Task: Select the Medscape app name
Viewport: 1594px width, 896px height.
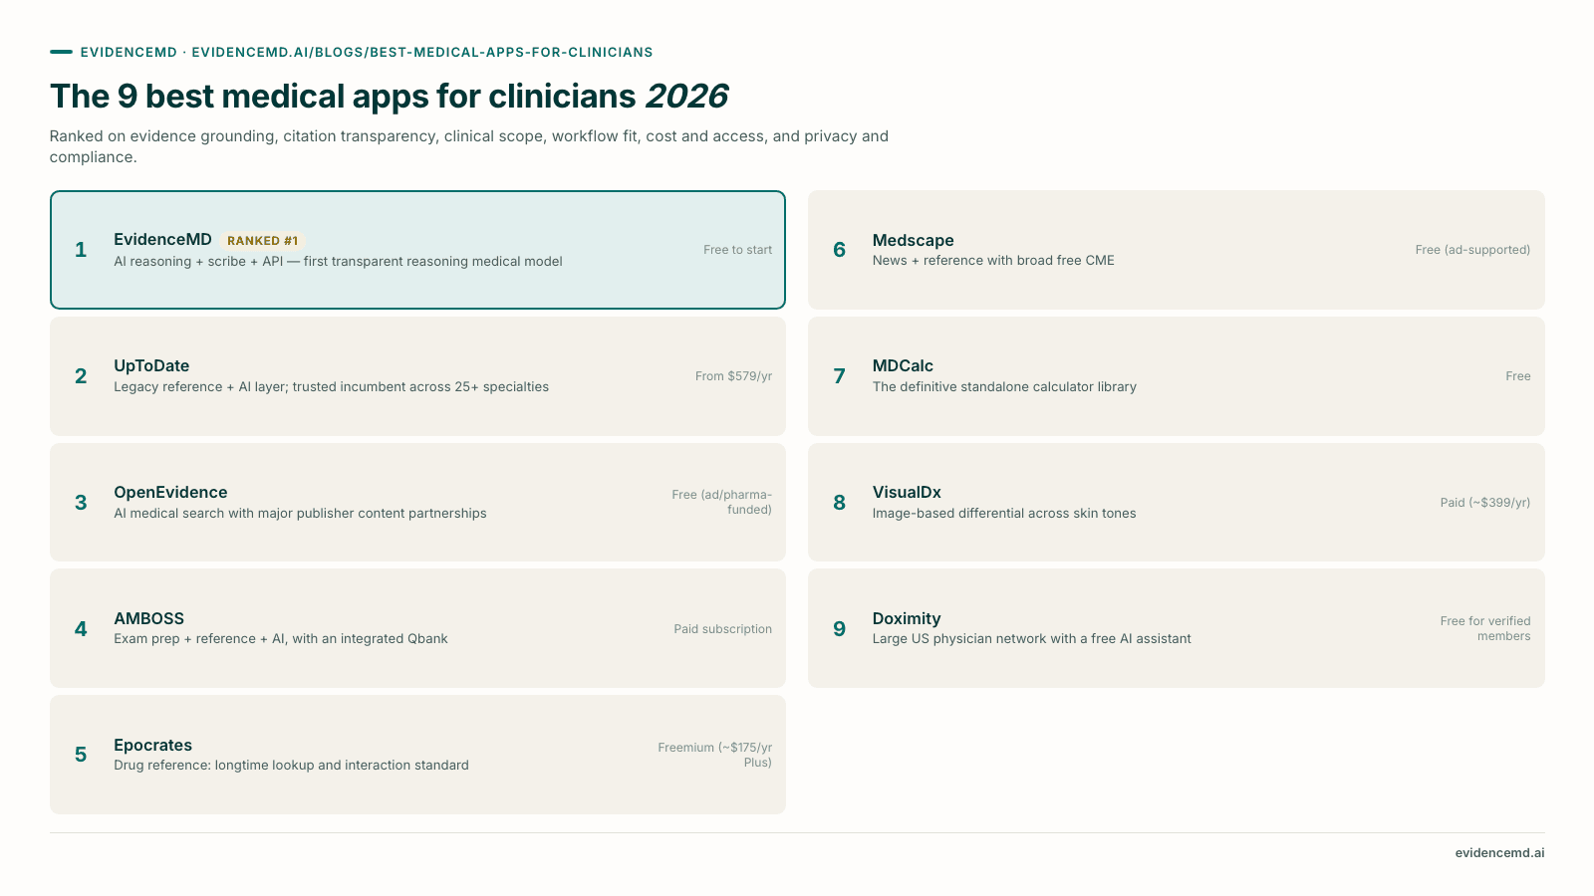Action: tap(913, 240)
